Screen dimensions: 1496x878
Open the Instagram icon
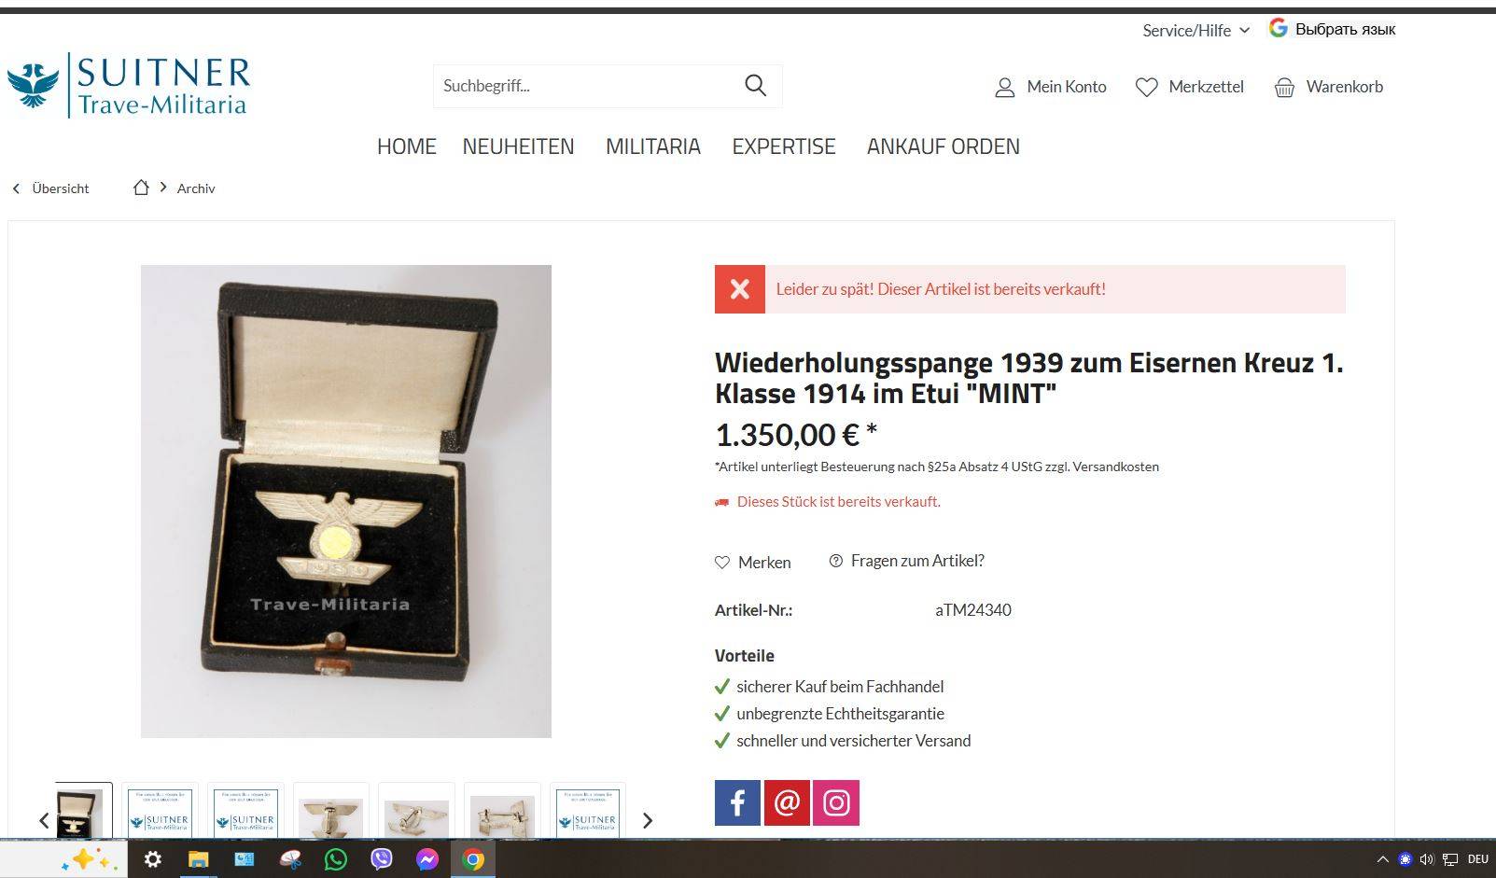coord(836,802)
